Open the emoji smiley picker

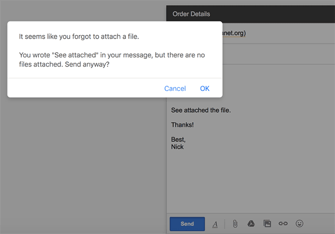300,223
